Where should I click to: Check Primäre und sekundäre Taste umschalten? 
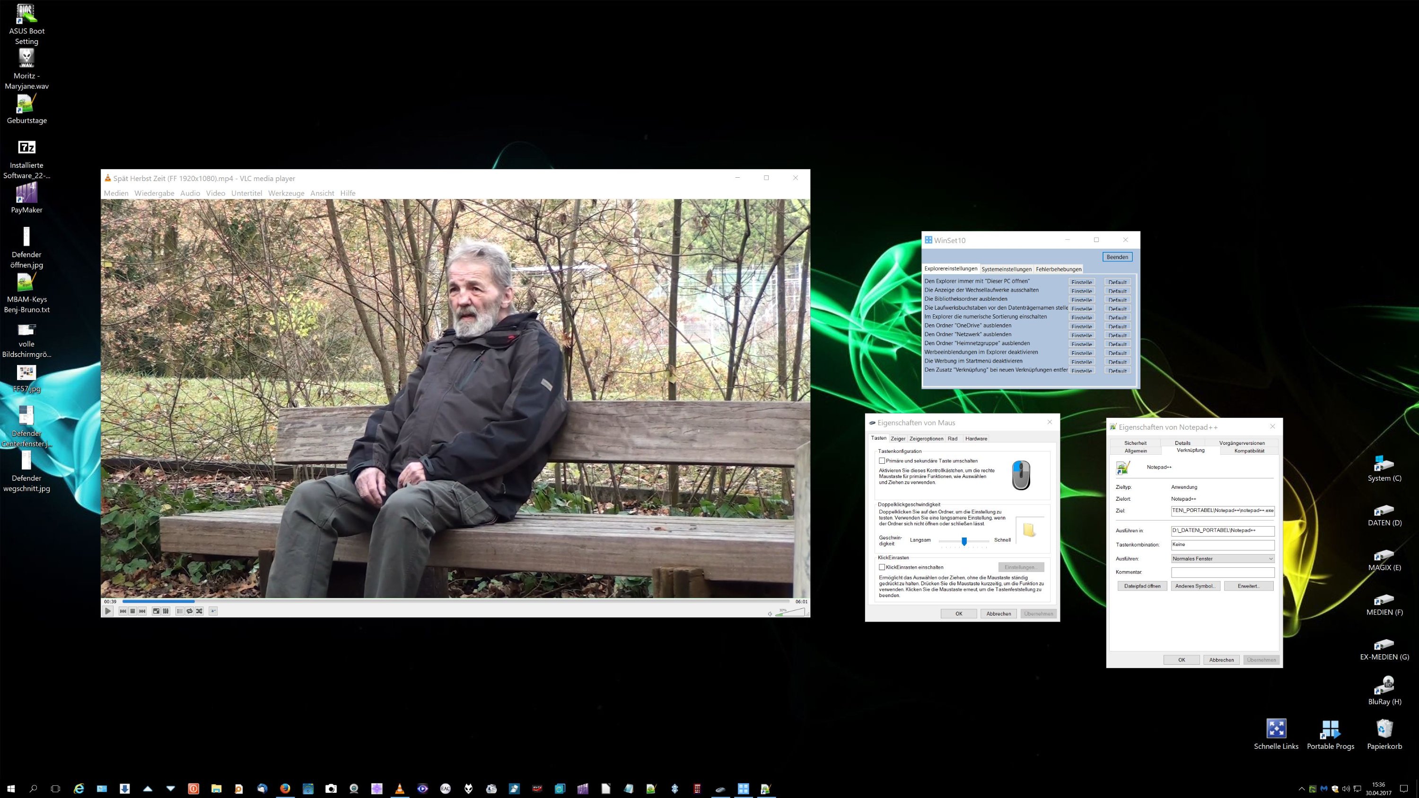click(x=882, y=461)
